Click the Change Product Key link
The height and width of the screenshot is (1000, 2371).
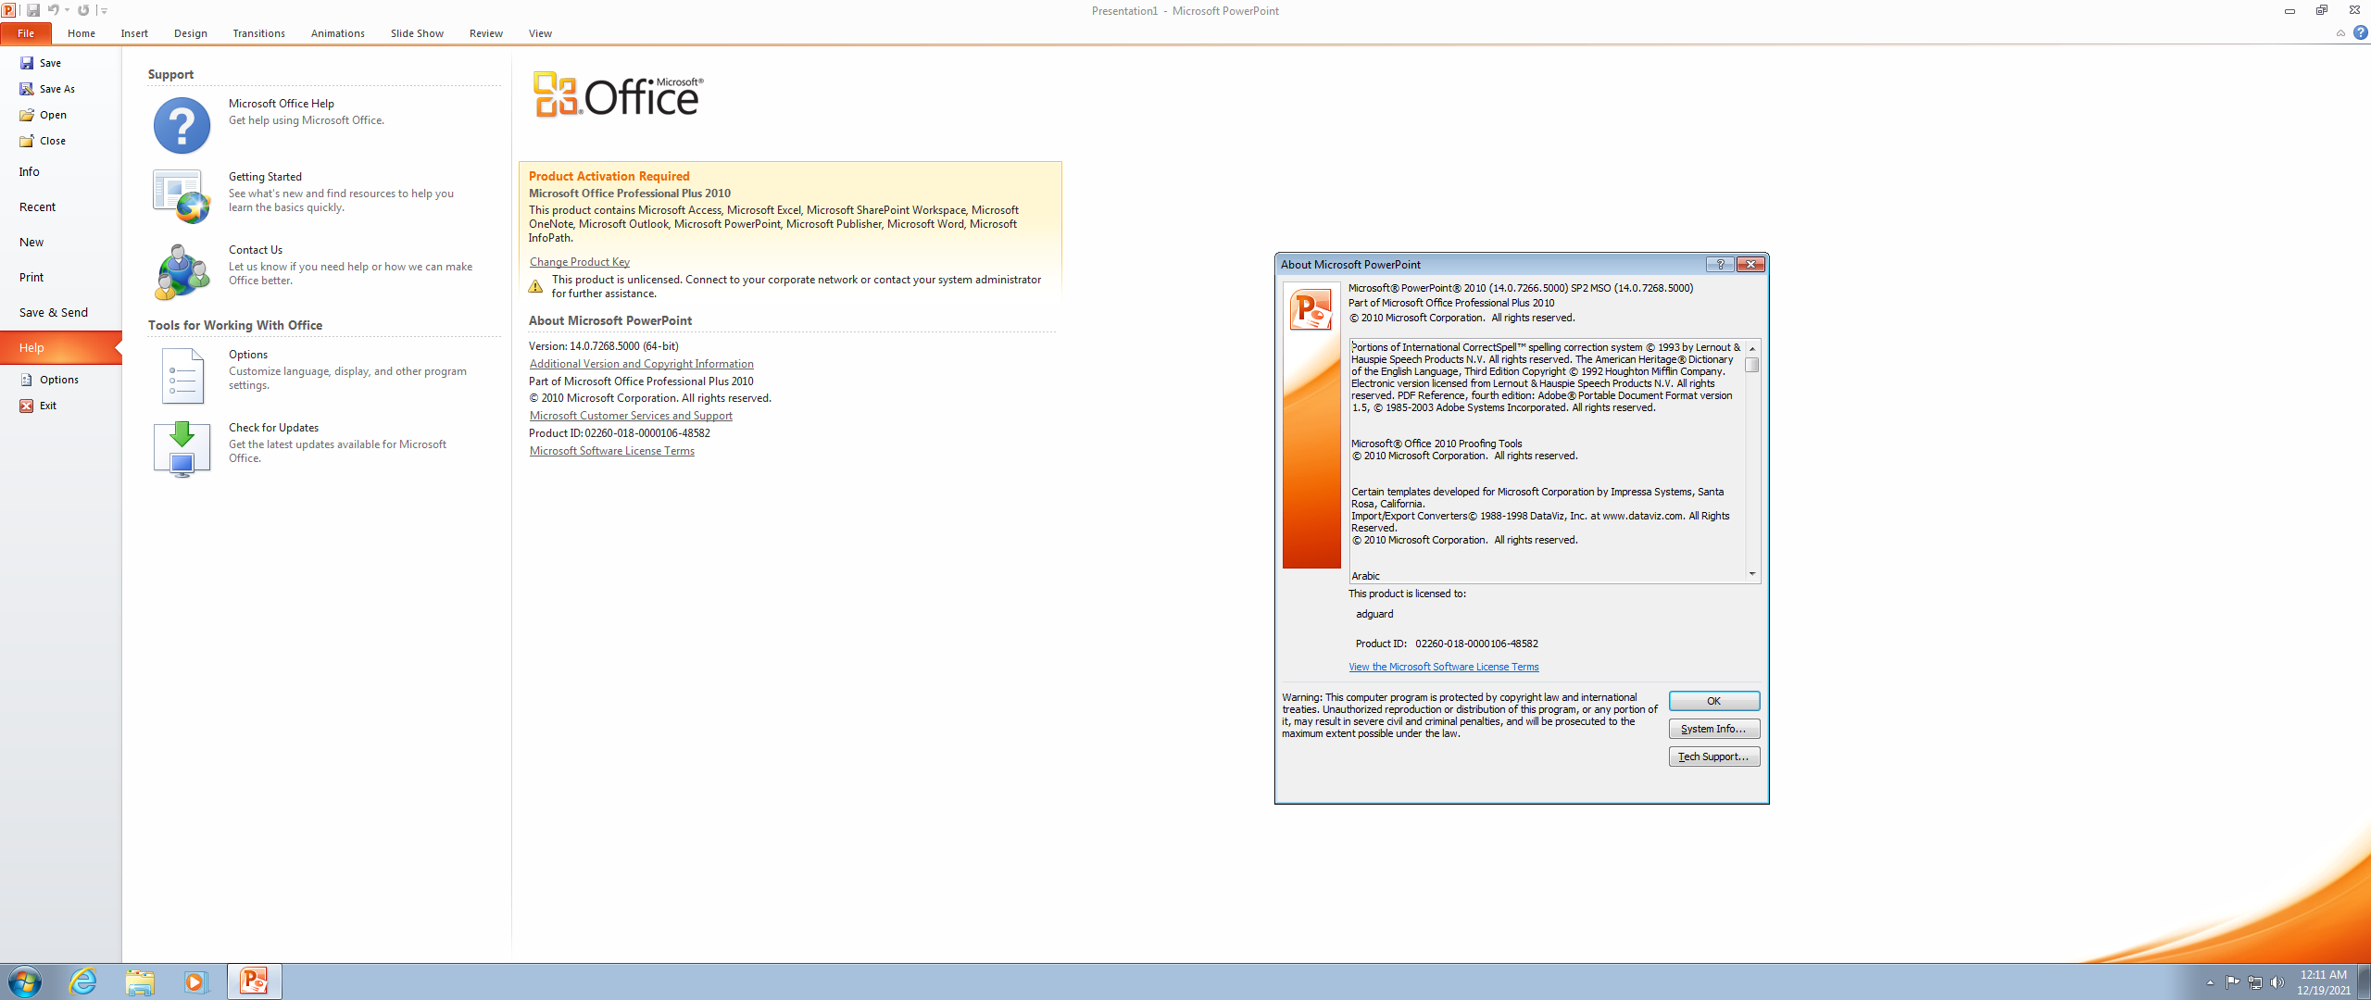(579, 261)
